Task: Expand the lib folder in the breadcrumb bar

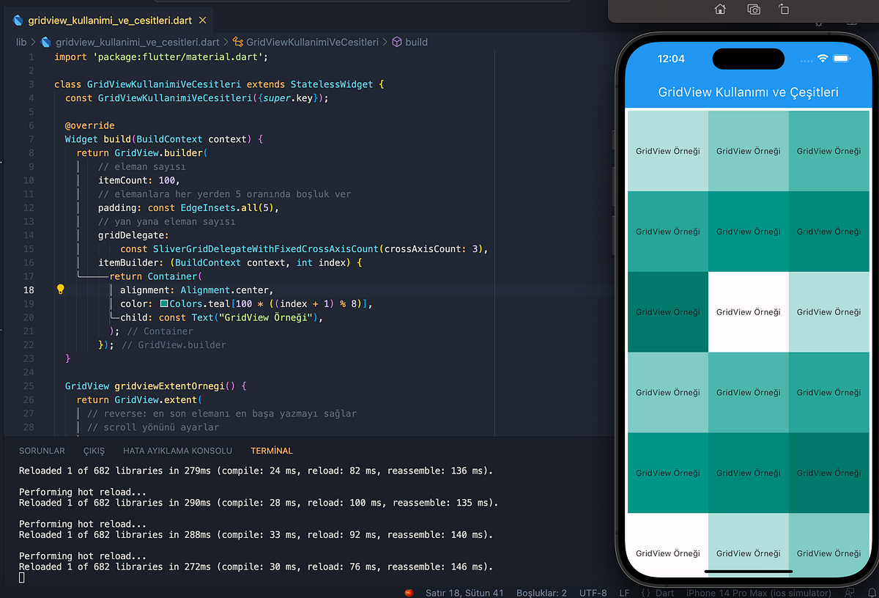Action: point(22,42)
